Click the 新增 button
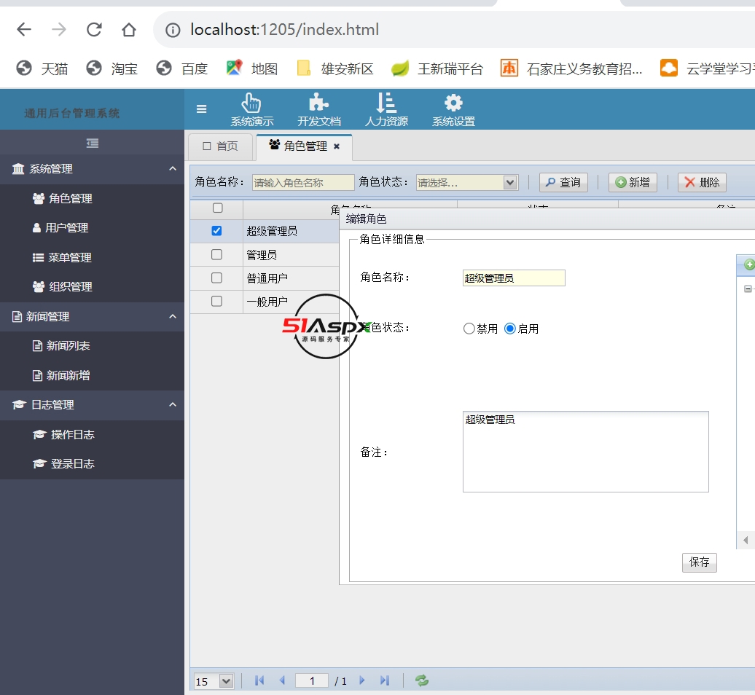Image resolution: width=755 pixels, height=695 pixels. coord(633,182)
